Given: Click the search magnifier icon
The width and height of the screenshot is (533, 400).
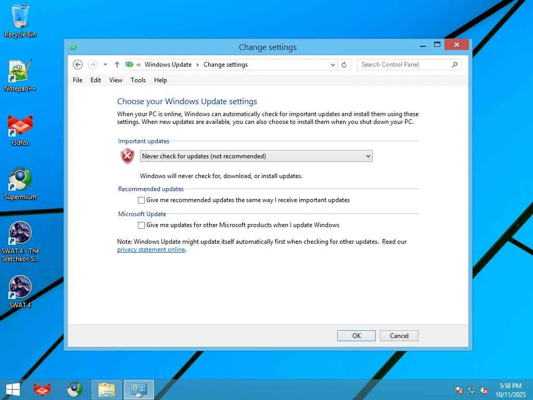Looking at the screenshot, I should click(x=454, y=65).
